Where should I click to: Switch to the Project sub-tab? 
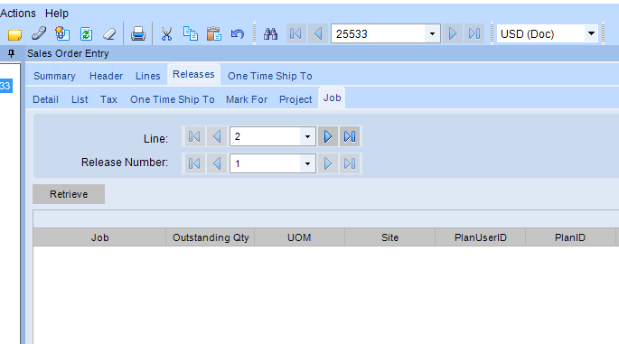(295, 99)
